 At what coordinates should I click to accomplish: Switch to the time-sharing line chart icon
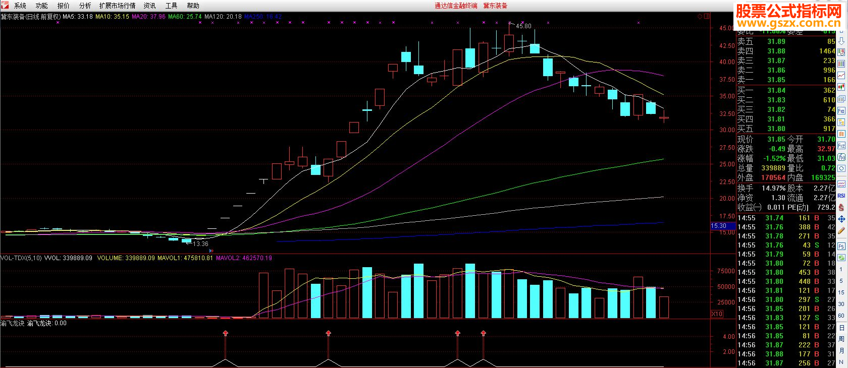point(841,76)
